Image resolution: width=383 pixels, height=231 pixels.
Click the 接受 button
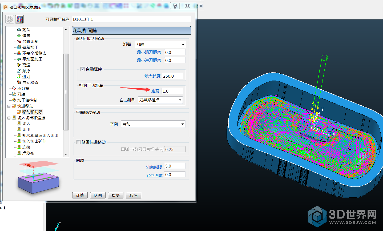(x=116, y=195)
